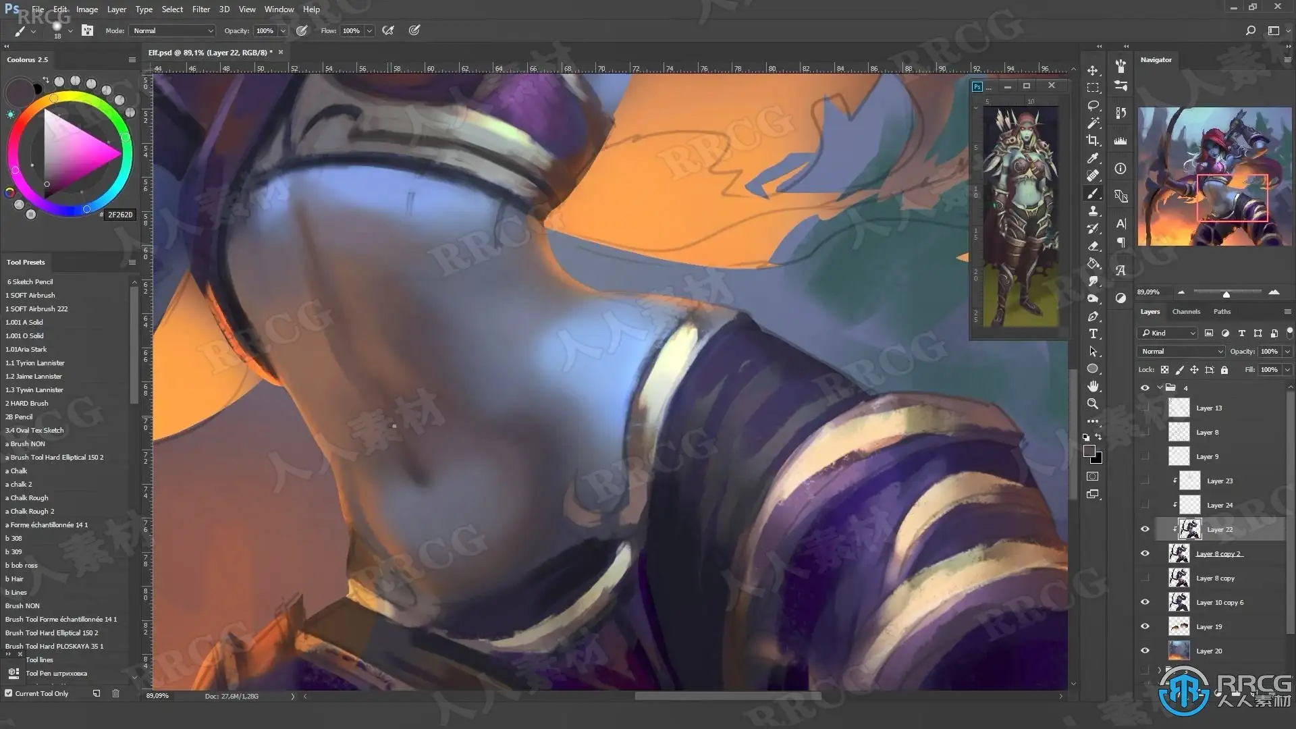Select the Paint Bucket tool
The image size is (1296, 729).
click(x=1093, y=264)
